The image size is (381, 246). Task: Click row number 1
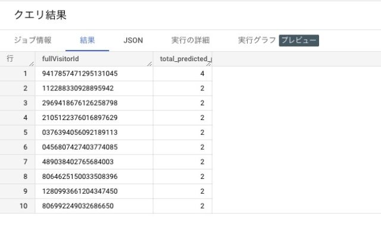(x=25, y=74)
